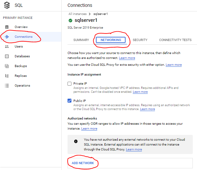The image size is (197, 170).
Task: Click the Connections page header title
Action: point(80,5)
